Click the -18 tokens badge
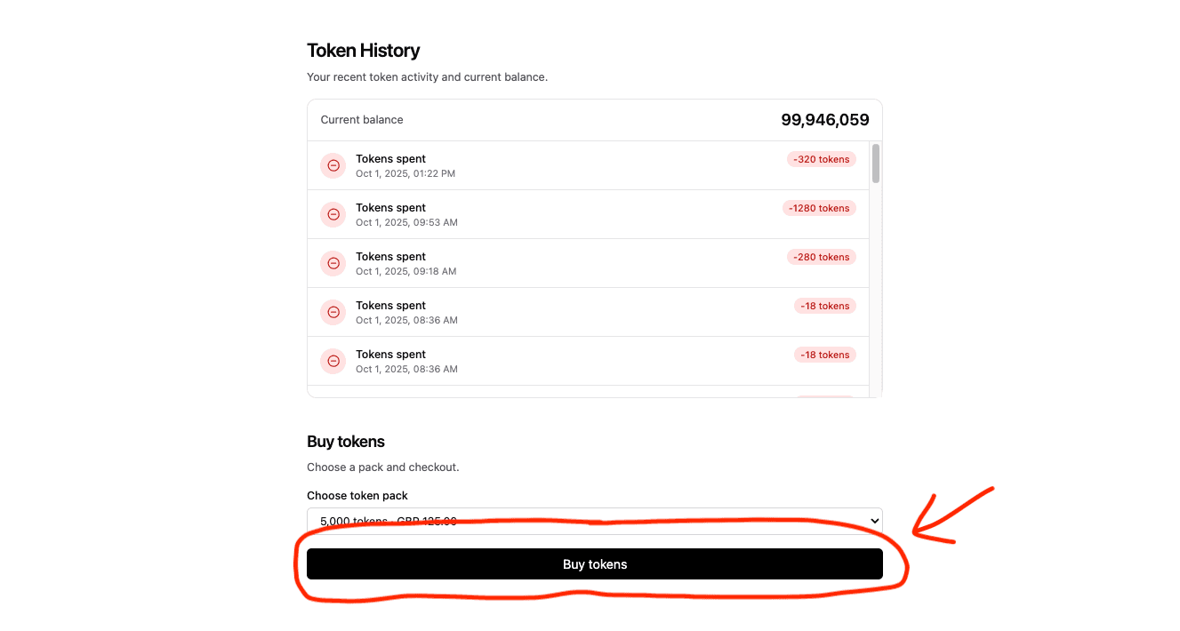Image resolution: width=1180 pixels, height=631 pixels. click(x=824, y=306)
